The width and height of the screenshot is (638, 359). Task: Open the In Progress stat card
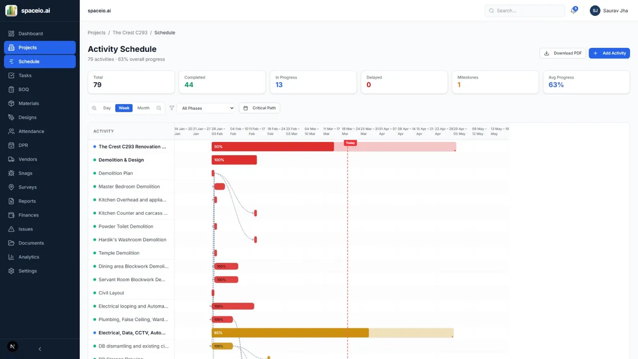313,82
